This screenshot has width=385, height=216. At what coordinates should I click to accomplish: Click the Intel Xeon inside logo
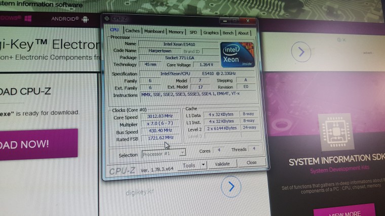(x=237, y=55)
